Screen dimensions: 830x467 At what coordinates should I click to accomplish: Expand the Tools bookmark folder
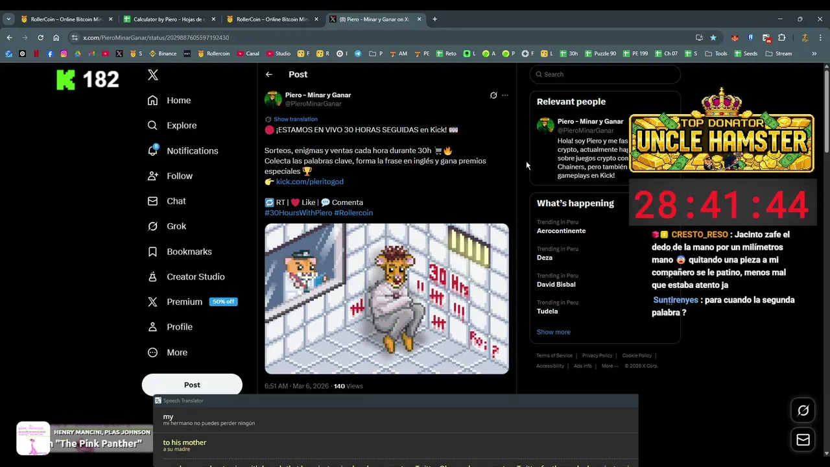click(x=717, y=54)
